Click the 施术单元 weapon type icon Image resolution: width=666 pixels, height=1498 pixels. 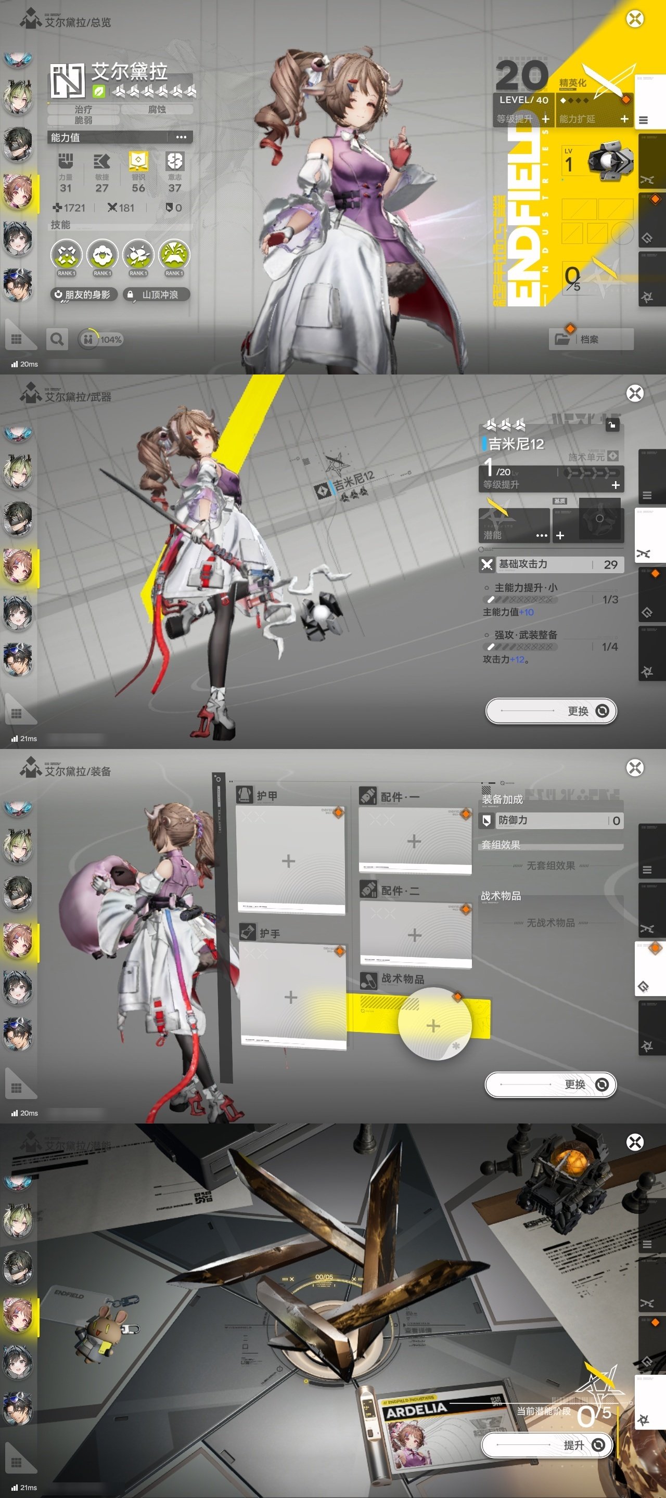[612, 456]
